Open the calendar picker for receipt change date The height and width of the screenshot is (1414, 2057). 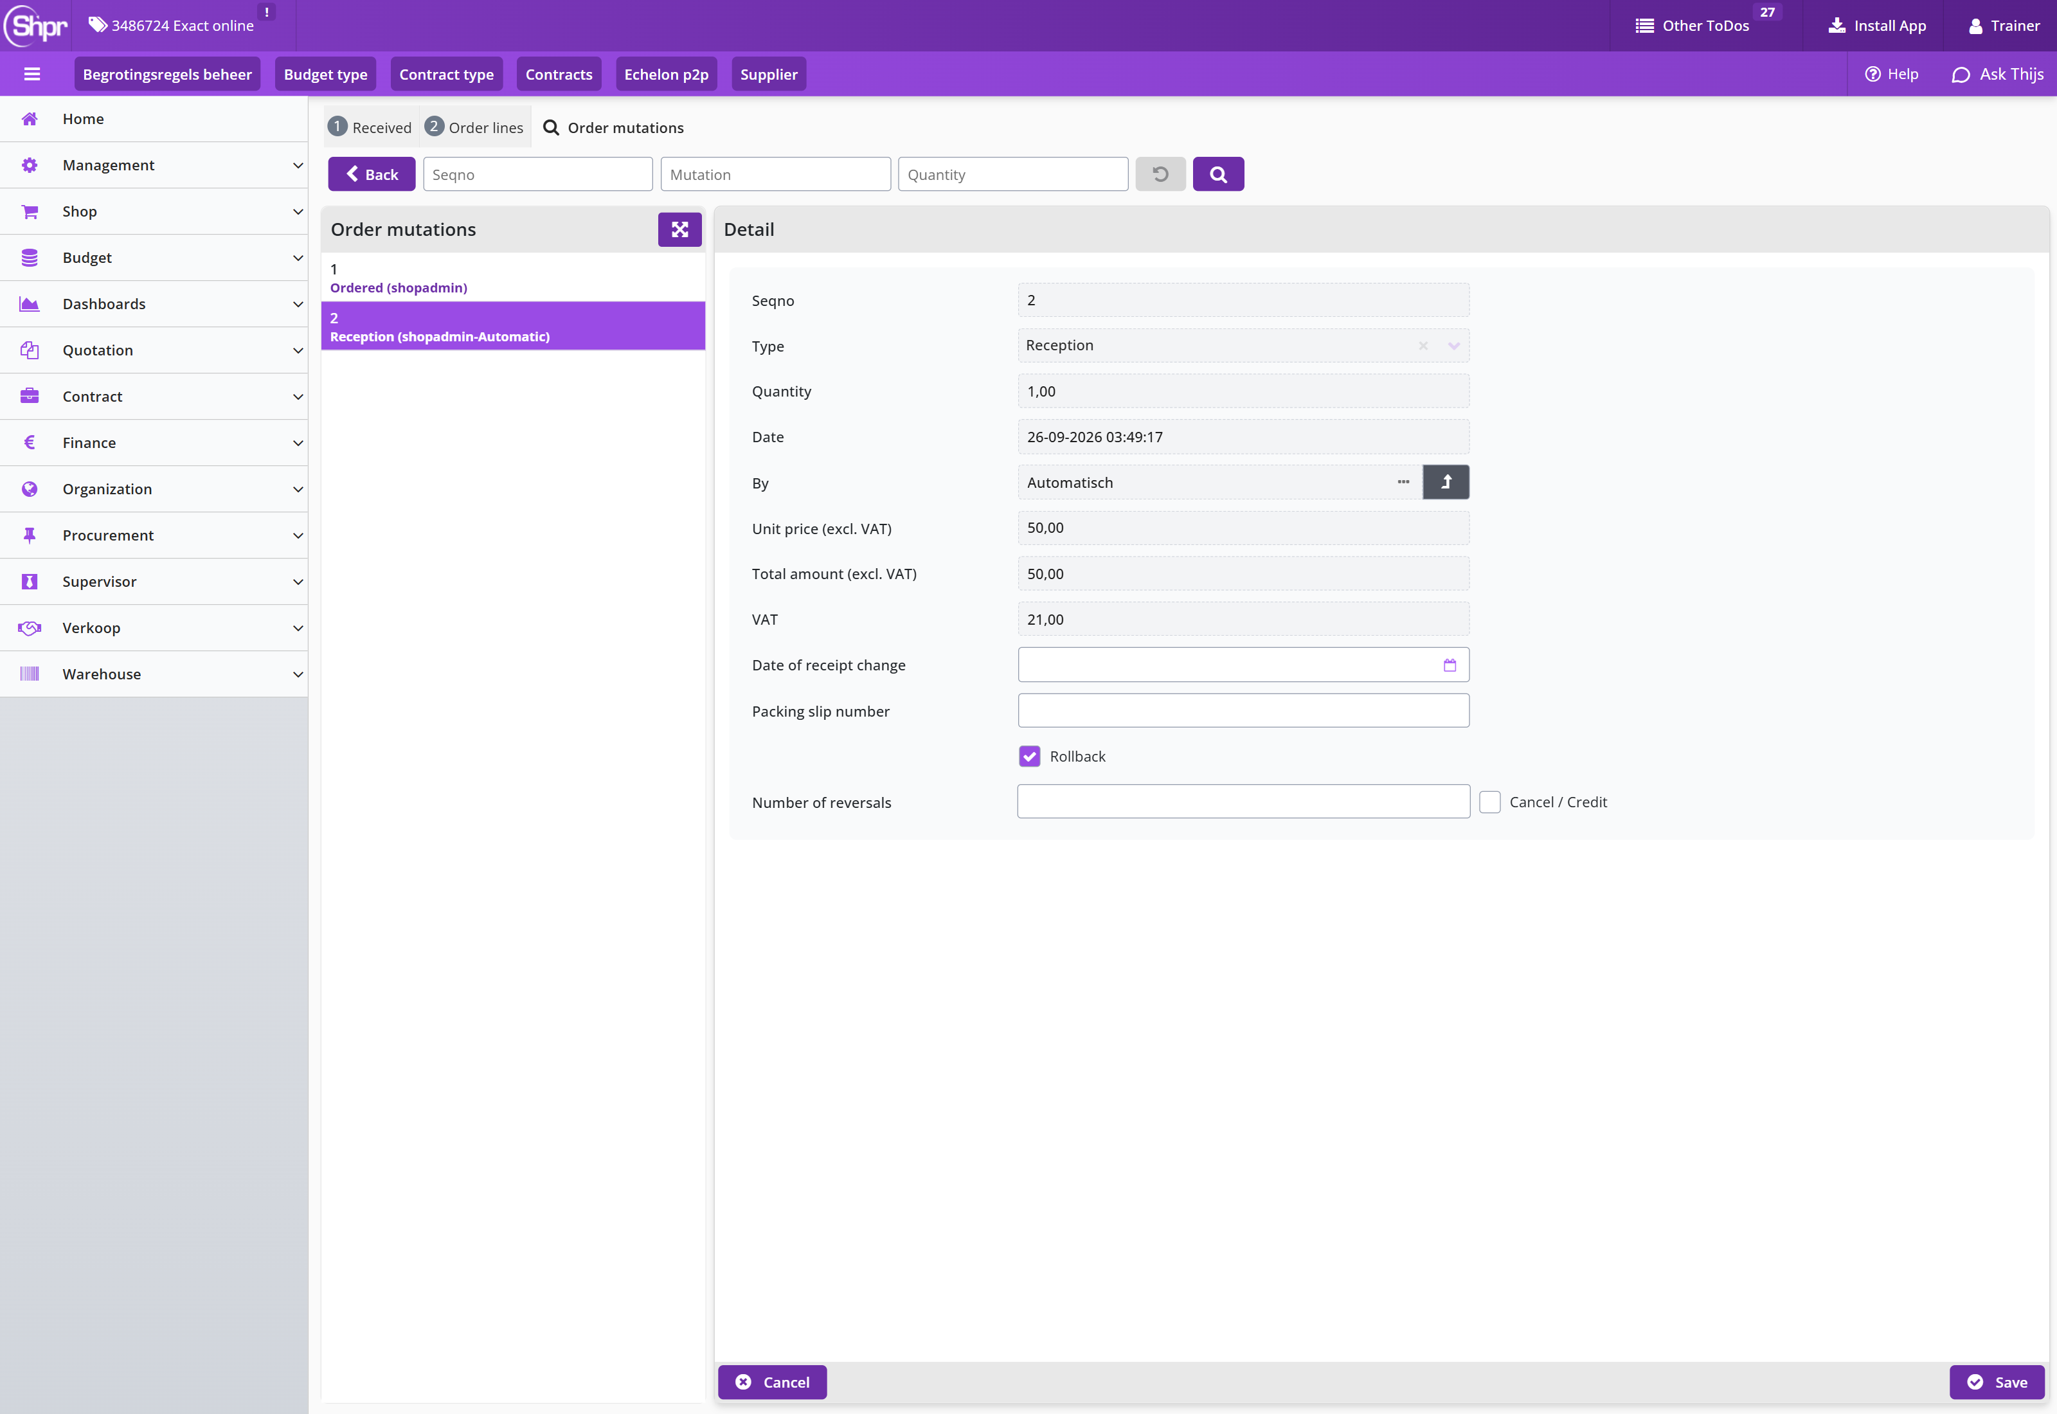1450,665
